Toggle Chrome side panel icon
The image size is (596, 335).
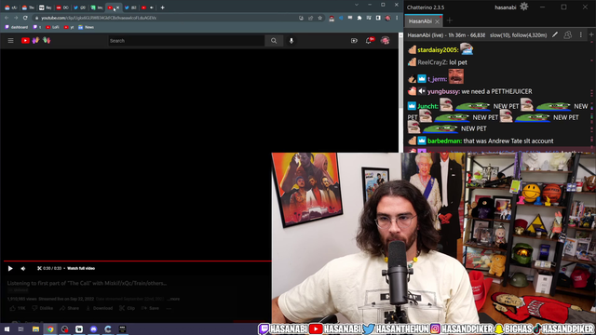[x=378, y=18]
